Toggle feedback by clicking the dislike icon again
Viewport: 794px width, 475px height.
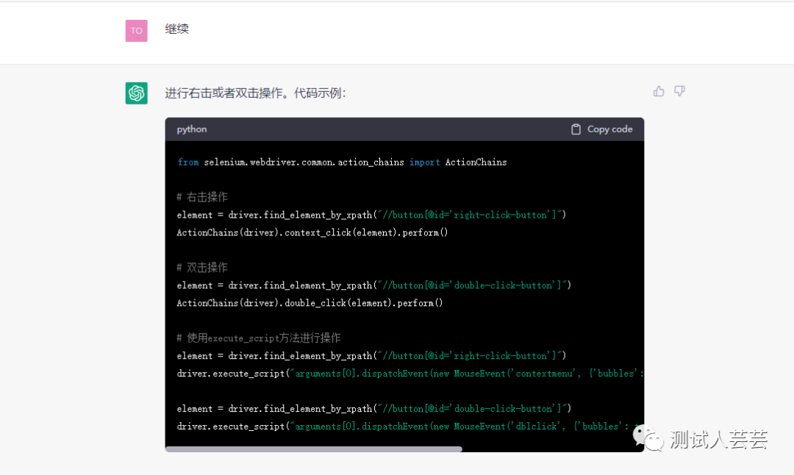[x=679, y=90]
